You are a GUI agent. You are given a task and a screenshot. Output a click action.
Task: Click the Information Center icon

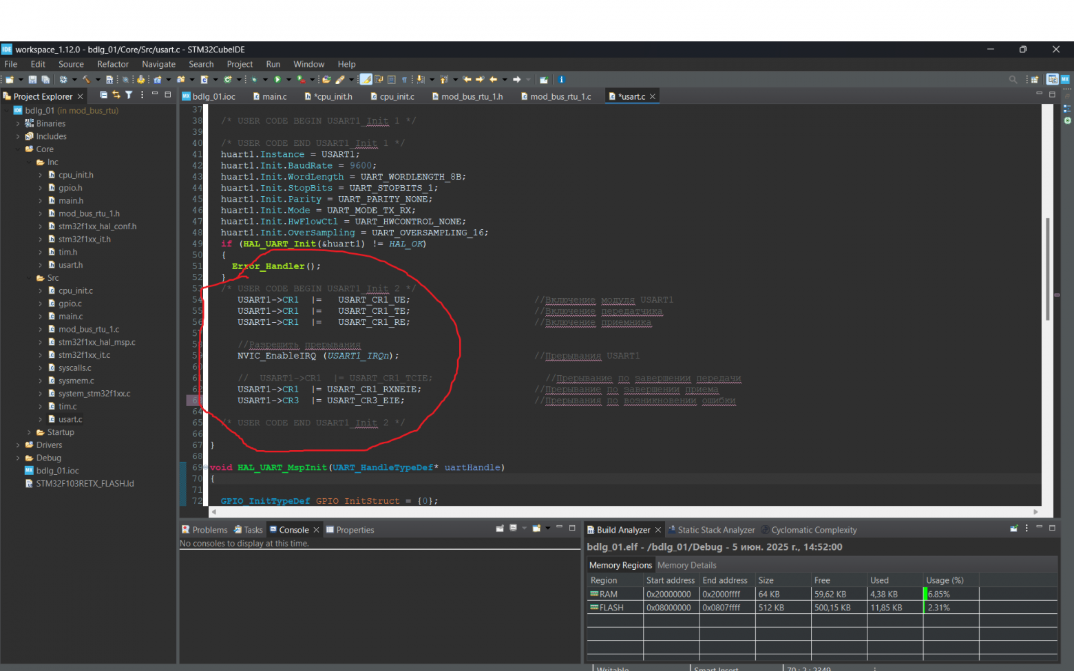[x=561, y=80]
